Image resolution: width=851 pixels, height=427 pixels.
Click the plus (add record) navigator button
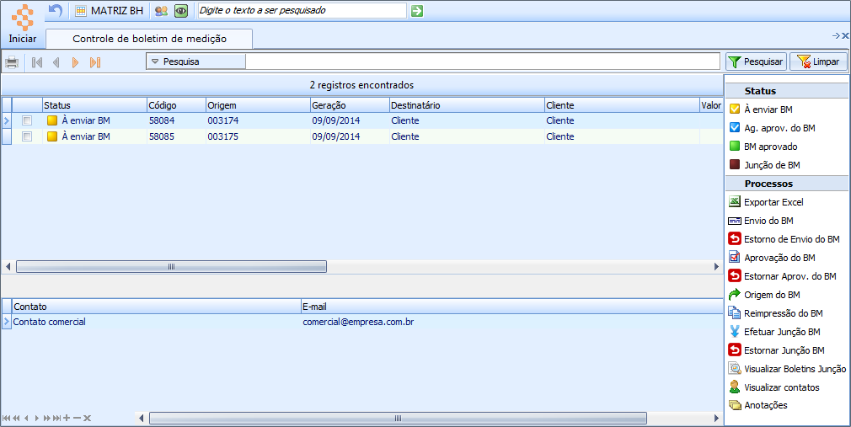[x=67, y=418]
